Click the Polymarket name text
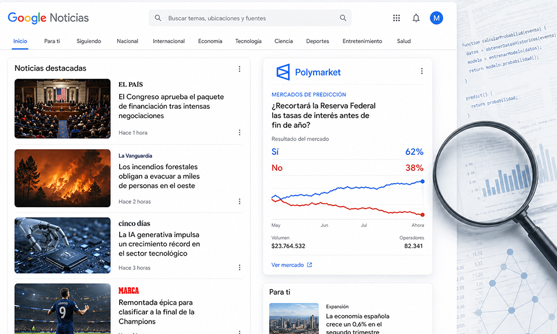The height and width of the screenshot is (334, 557). (x=318, y=73)
